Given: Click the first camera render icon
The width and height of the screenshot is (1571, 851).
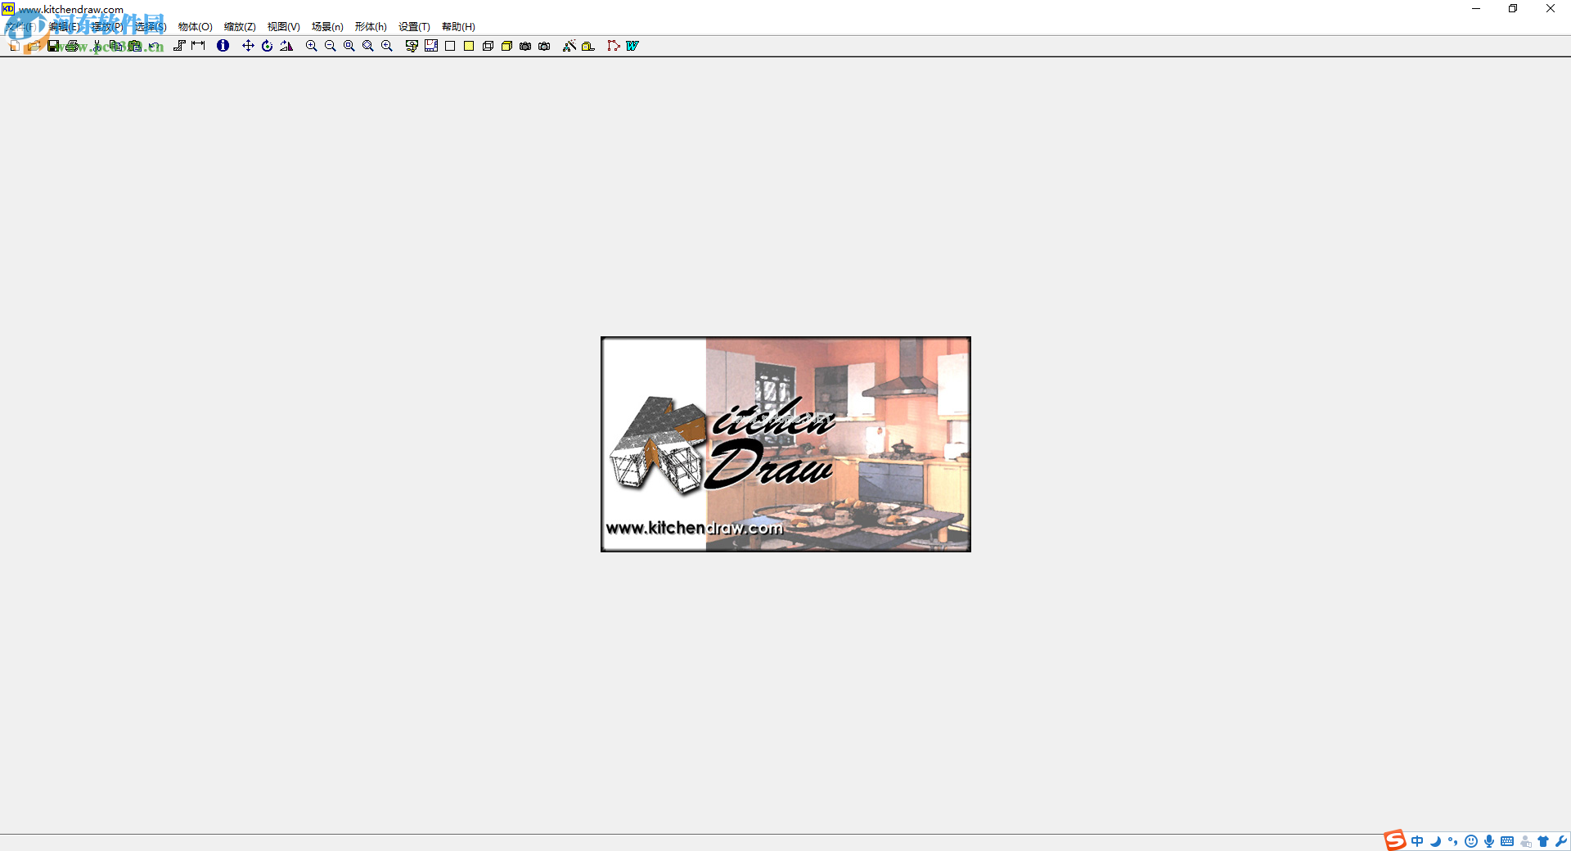Looking at the screenshot, I should [x=525, y=46].
